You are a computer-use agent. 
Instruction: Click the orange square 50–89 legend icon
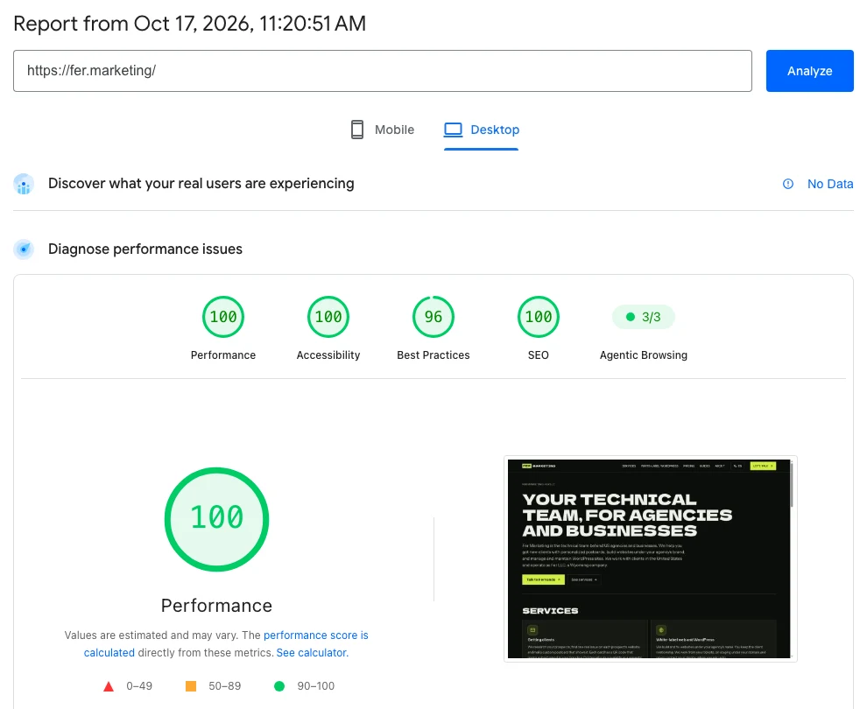(x=191, y=686)
